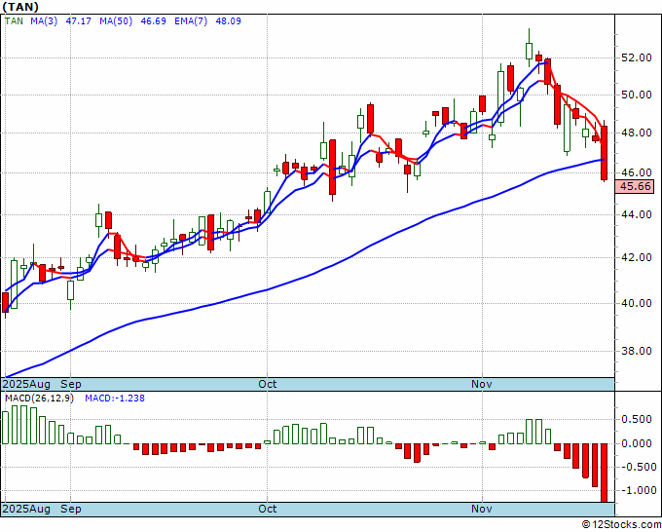Select the TAN legend label
This screenshot has width=662, height=532.
(x=14, y=20)
